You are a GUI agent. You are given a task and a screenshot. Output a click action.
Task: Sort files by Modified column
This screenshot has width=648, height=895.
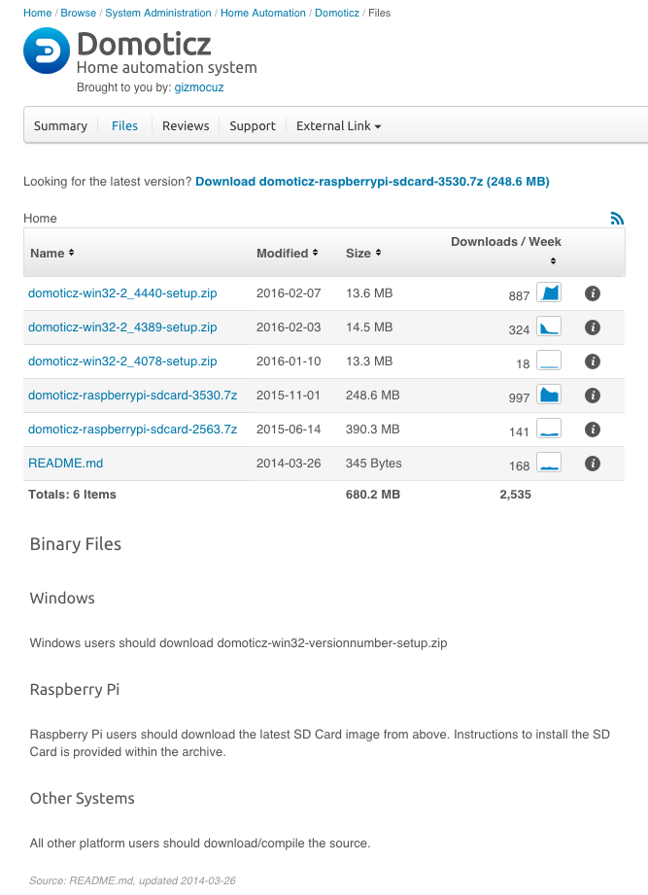tap(287, 253)
